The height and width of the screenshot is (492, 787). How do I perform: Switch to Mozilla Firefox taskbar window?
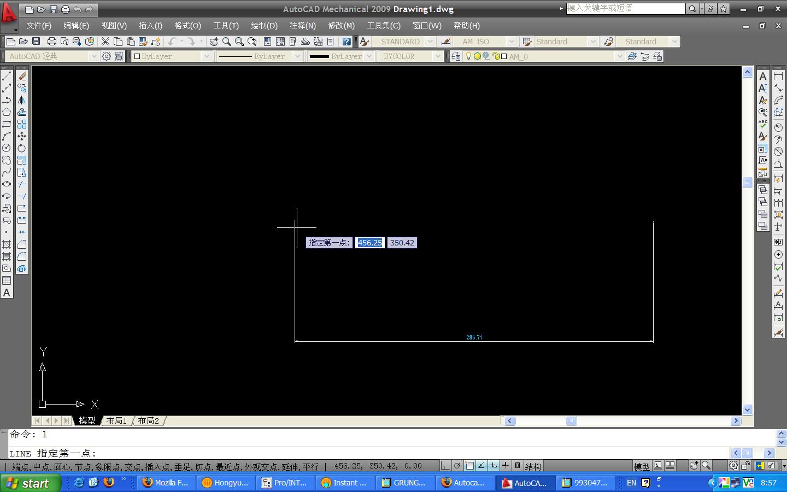point(166,483)
